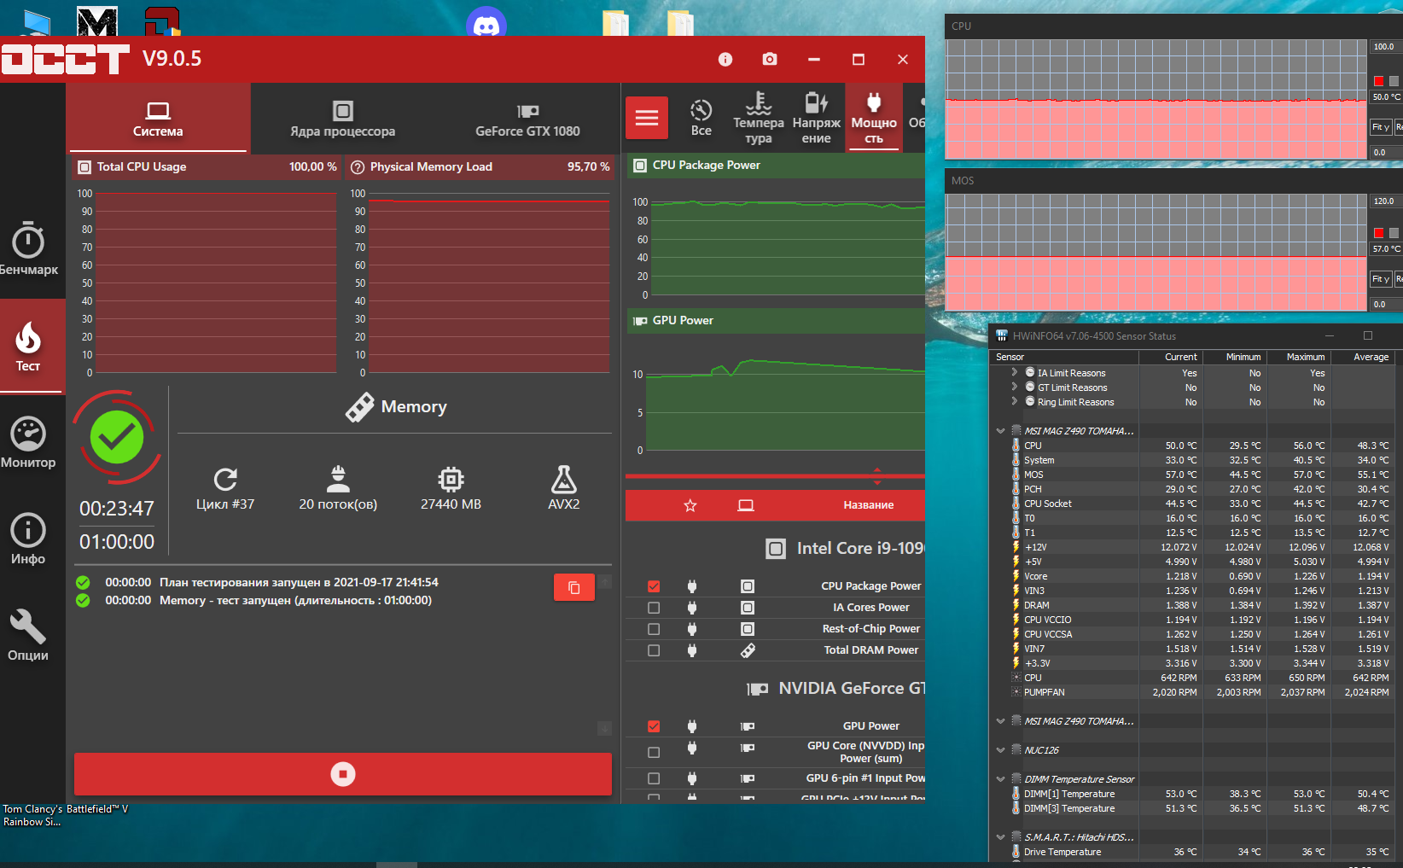
Task: Click the gray color swatch in CPU graph window
Action: click(1394, 81)
